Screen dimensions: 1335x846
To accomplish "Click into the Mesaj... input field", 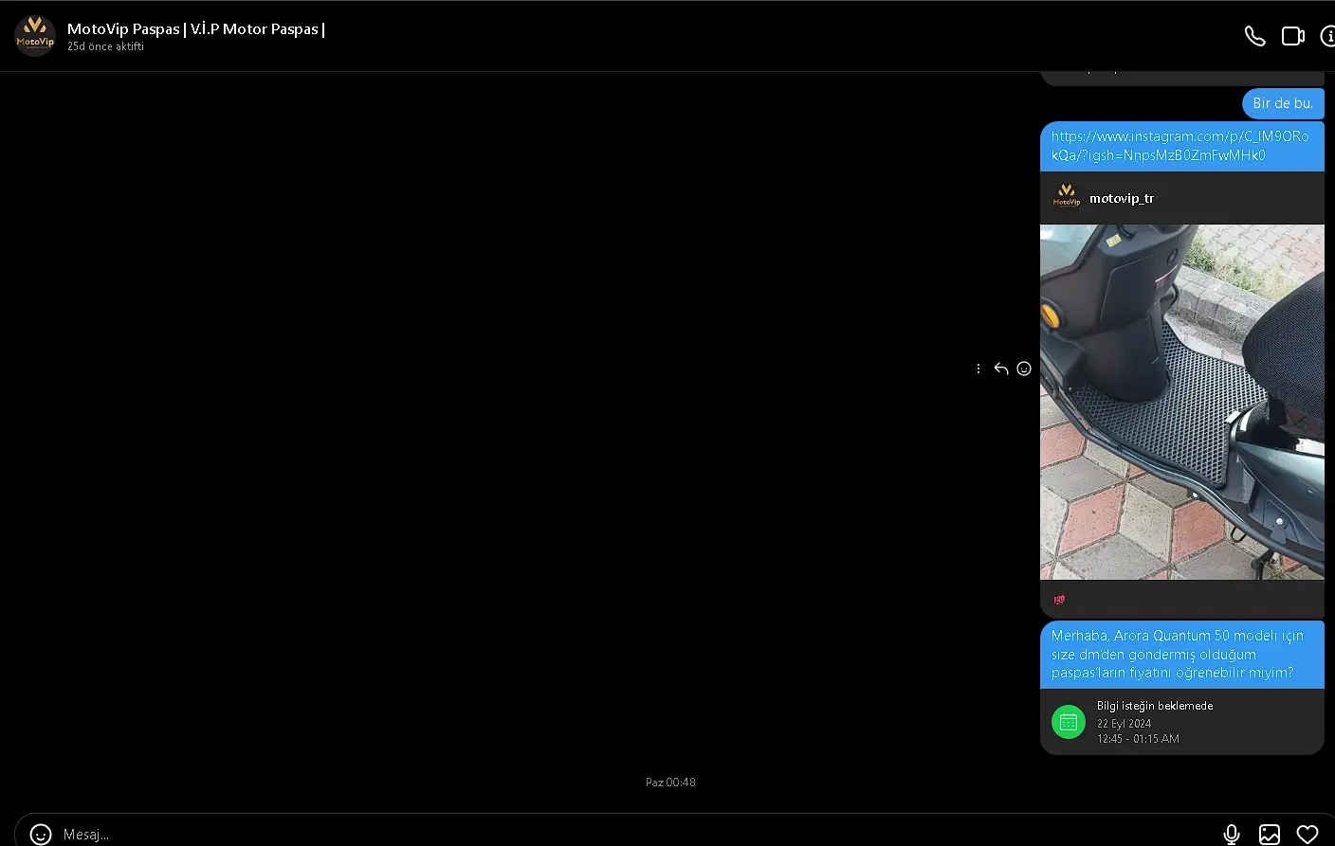I will tap(635, 834).
